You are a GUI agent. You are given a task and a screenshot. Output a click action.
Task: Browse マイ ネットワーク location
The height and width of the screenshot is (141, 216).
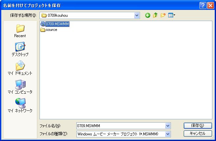(x=20, y=106)
